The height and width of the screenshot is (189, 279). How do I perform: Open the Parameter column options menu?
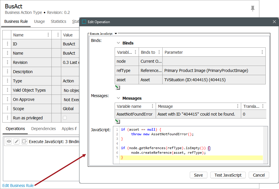[x=262, y=52]
